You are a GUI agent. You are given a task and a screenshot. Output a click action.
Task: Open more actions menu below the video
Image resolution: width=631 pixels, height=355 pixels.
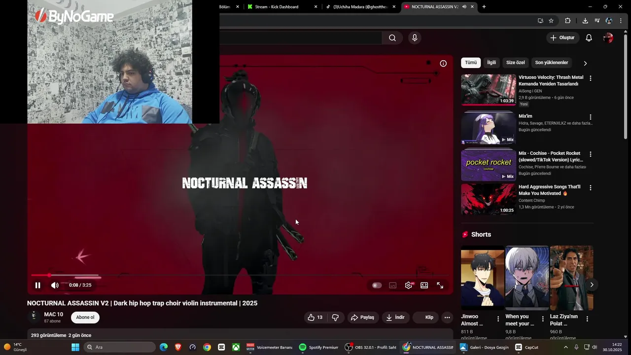tap(447, 318)
